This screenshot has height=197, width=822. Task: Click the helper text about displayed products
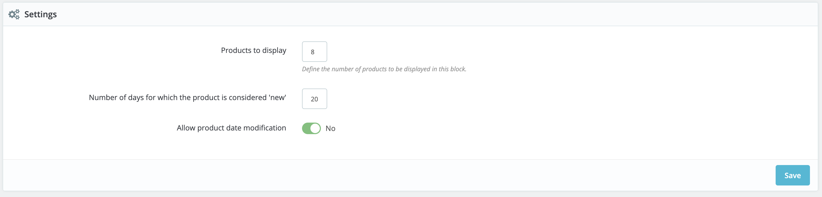[x=384, y=69]
